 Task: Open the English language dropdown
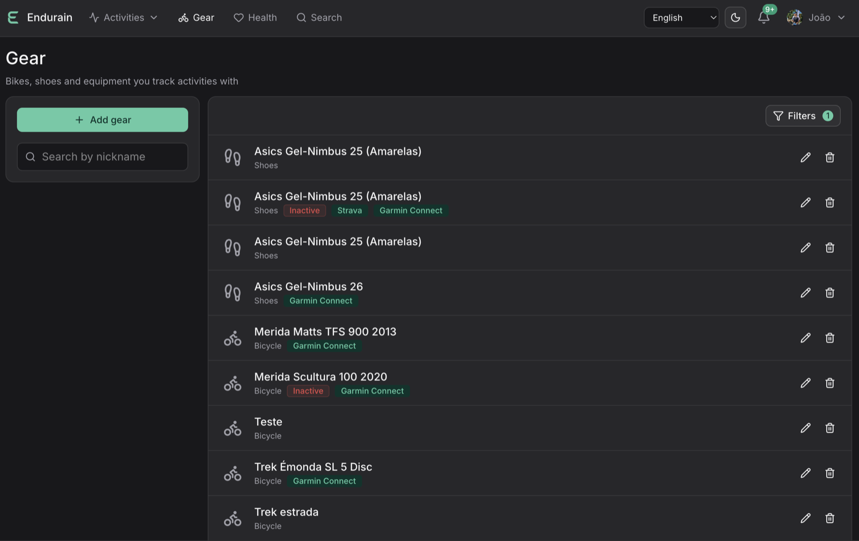point(681,18)
